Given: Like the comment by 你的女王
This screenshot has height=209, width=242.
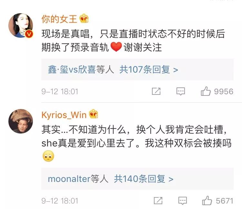Looking at the screenshot, I should [206, 91].
